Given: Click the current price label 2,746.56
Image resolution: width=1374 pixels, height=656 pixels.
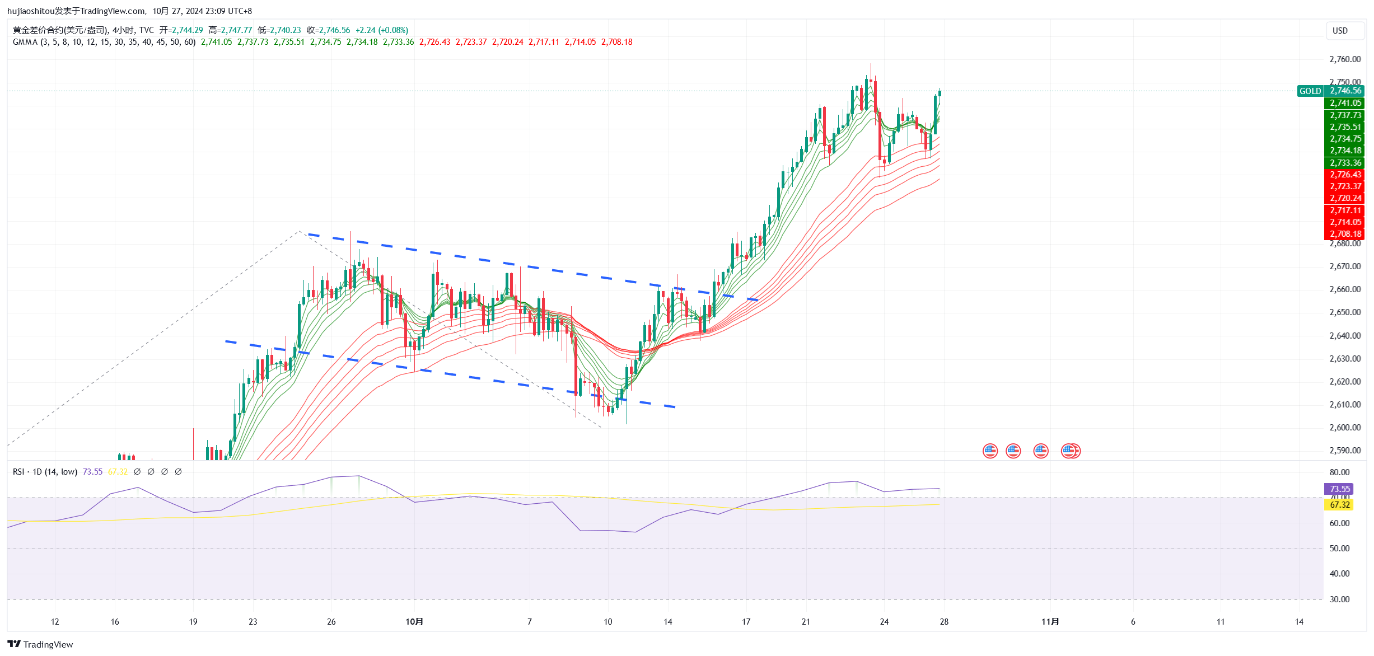Looking at the screenshot, I should tap(1345, 91).
